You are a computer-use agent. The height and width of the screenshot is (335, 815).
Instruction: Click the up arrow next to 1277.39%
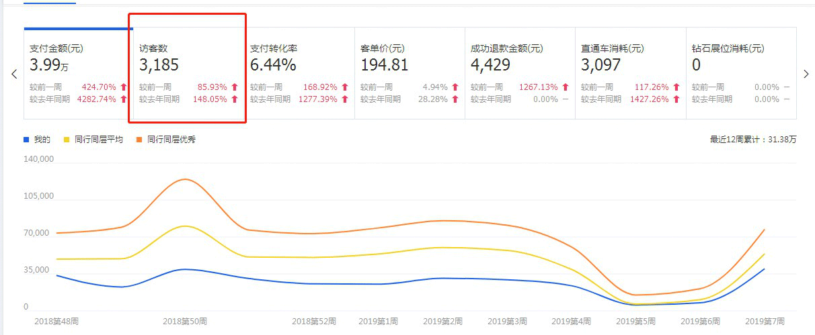click(344, 99)
